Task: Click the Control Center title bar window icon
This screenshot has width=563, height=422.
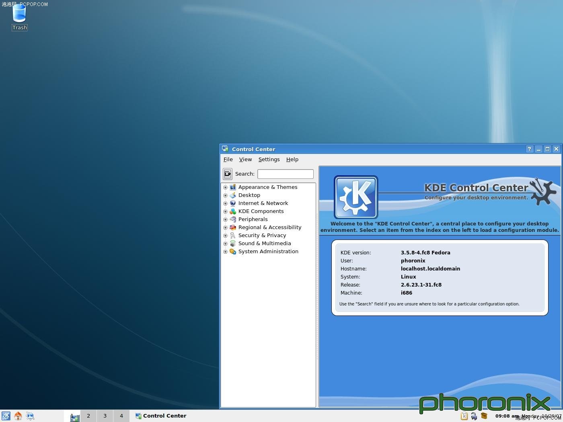Action: [225, 149]
